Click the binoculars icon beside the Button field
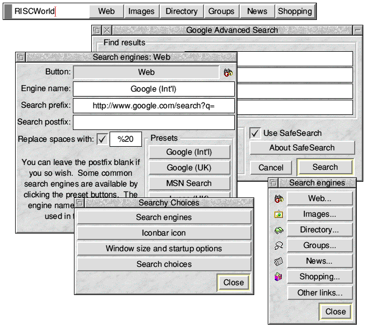The height and width of the screenshot is (329, 366). 228,72
